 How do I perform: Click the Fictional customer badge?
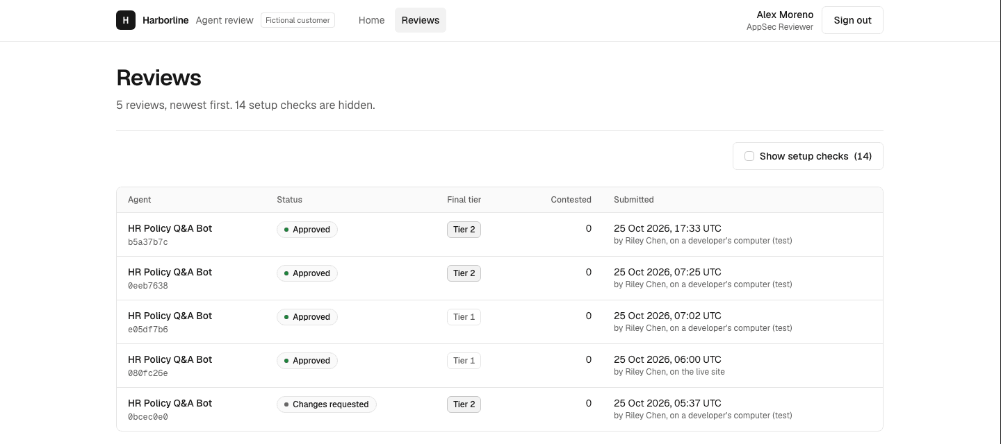[x=298, y=20]
